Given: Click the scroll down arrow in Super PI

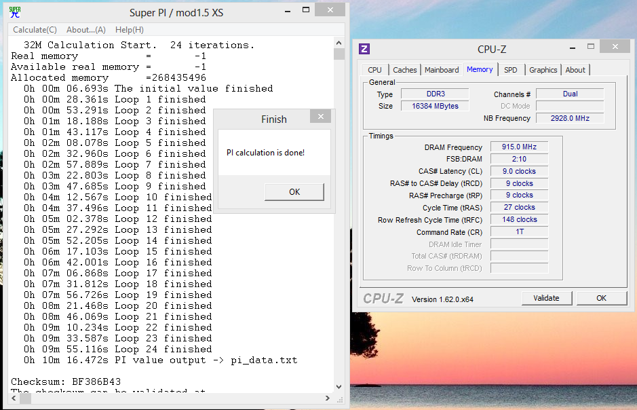Looking at the screenshot, I should 339,387.
